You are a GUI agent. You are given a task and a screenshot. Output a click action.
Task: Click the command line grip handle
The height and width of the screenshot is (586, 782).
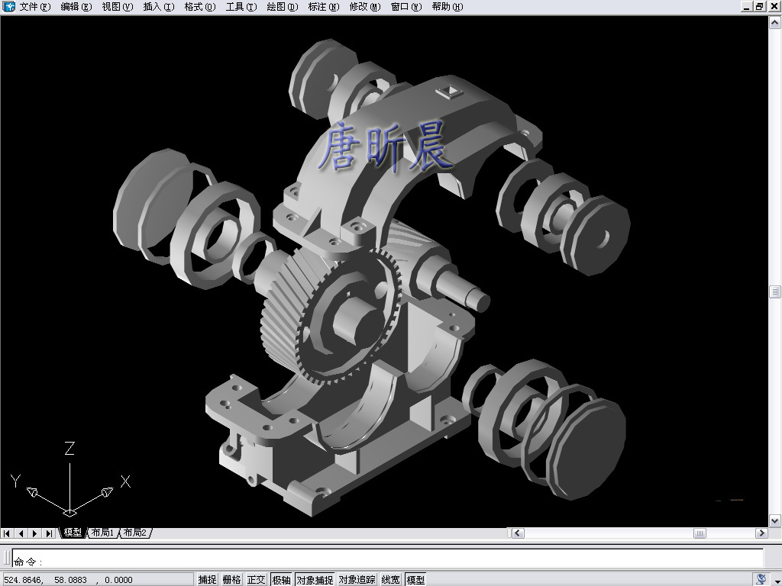pyautogui.click(x=6, y=557)
